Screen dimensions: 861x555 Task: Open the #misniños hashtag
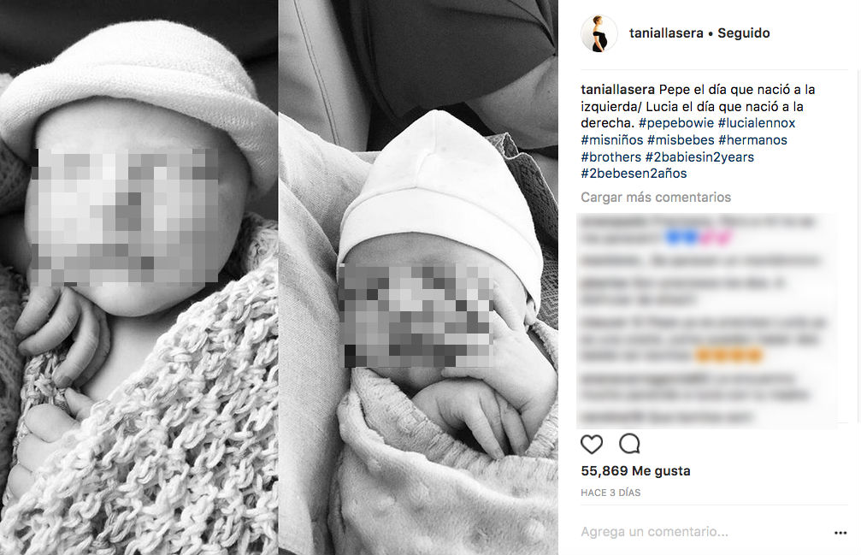tap(611, 140)
